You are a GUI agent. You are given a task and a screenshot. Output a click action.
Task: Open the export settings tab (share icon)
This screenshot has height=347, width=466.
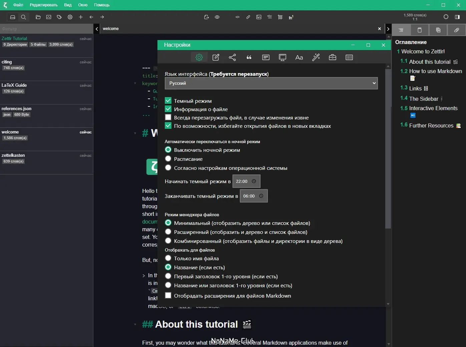[x=232, y=57]
